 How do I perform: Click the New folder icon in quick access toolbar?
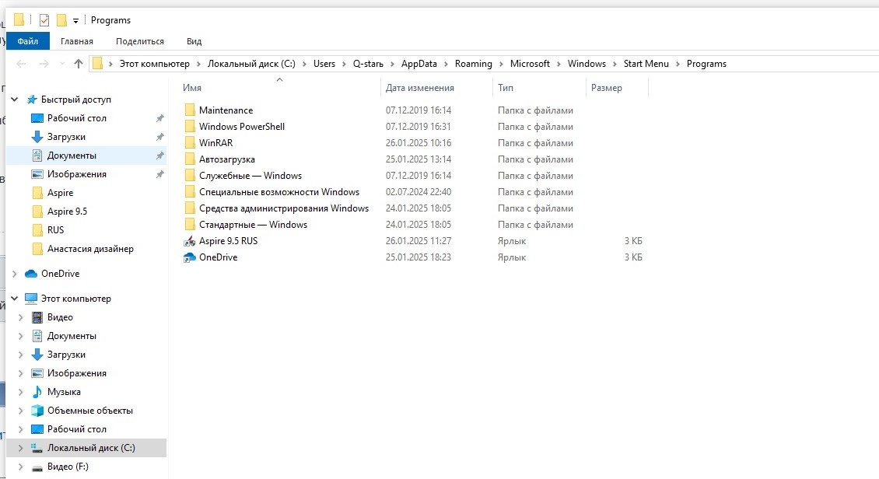[61, 20]
